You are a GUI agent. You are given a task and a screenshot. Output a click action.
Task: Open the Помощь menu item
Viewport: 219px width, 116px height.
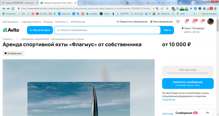coord(48,22)
